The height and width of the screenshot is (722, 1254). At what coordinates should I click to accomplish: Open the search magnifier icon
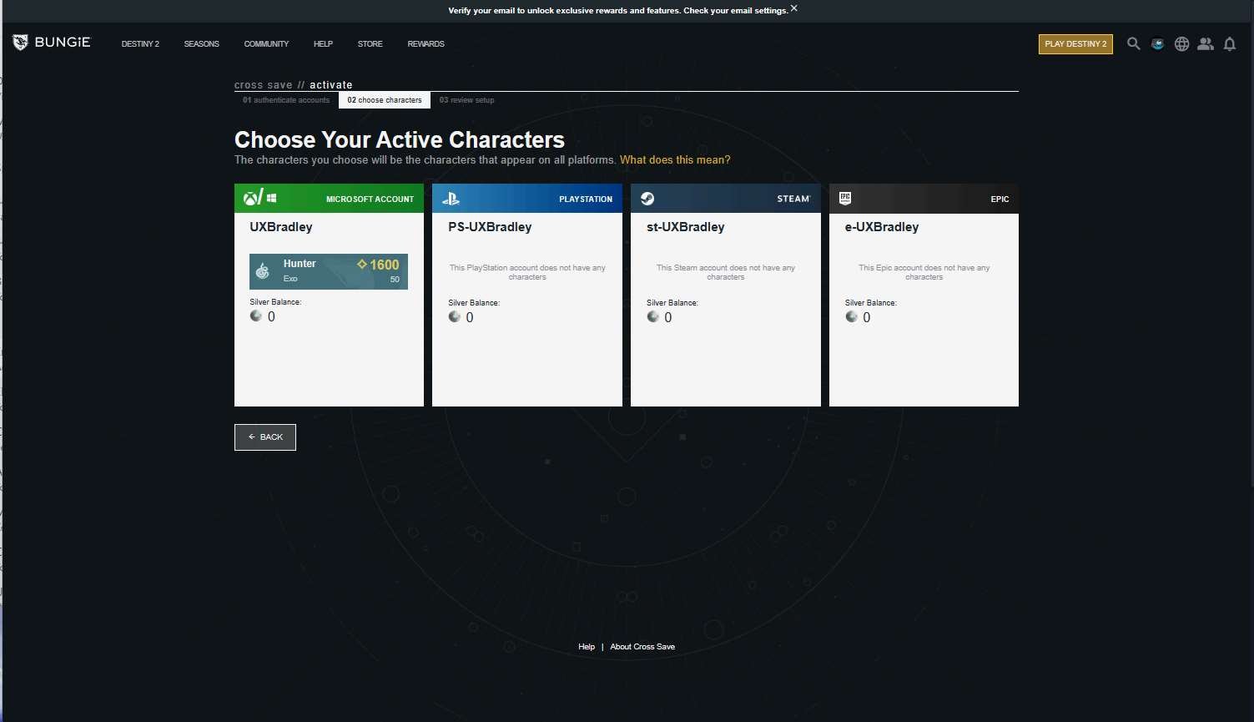[1133, 43]
